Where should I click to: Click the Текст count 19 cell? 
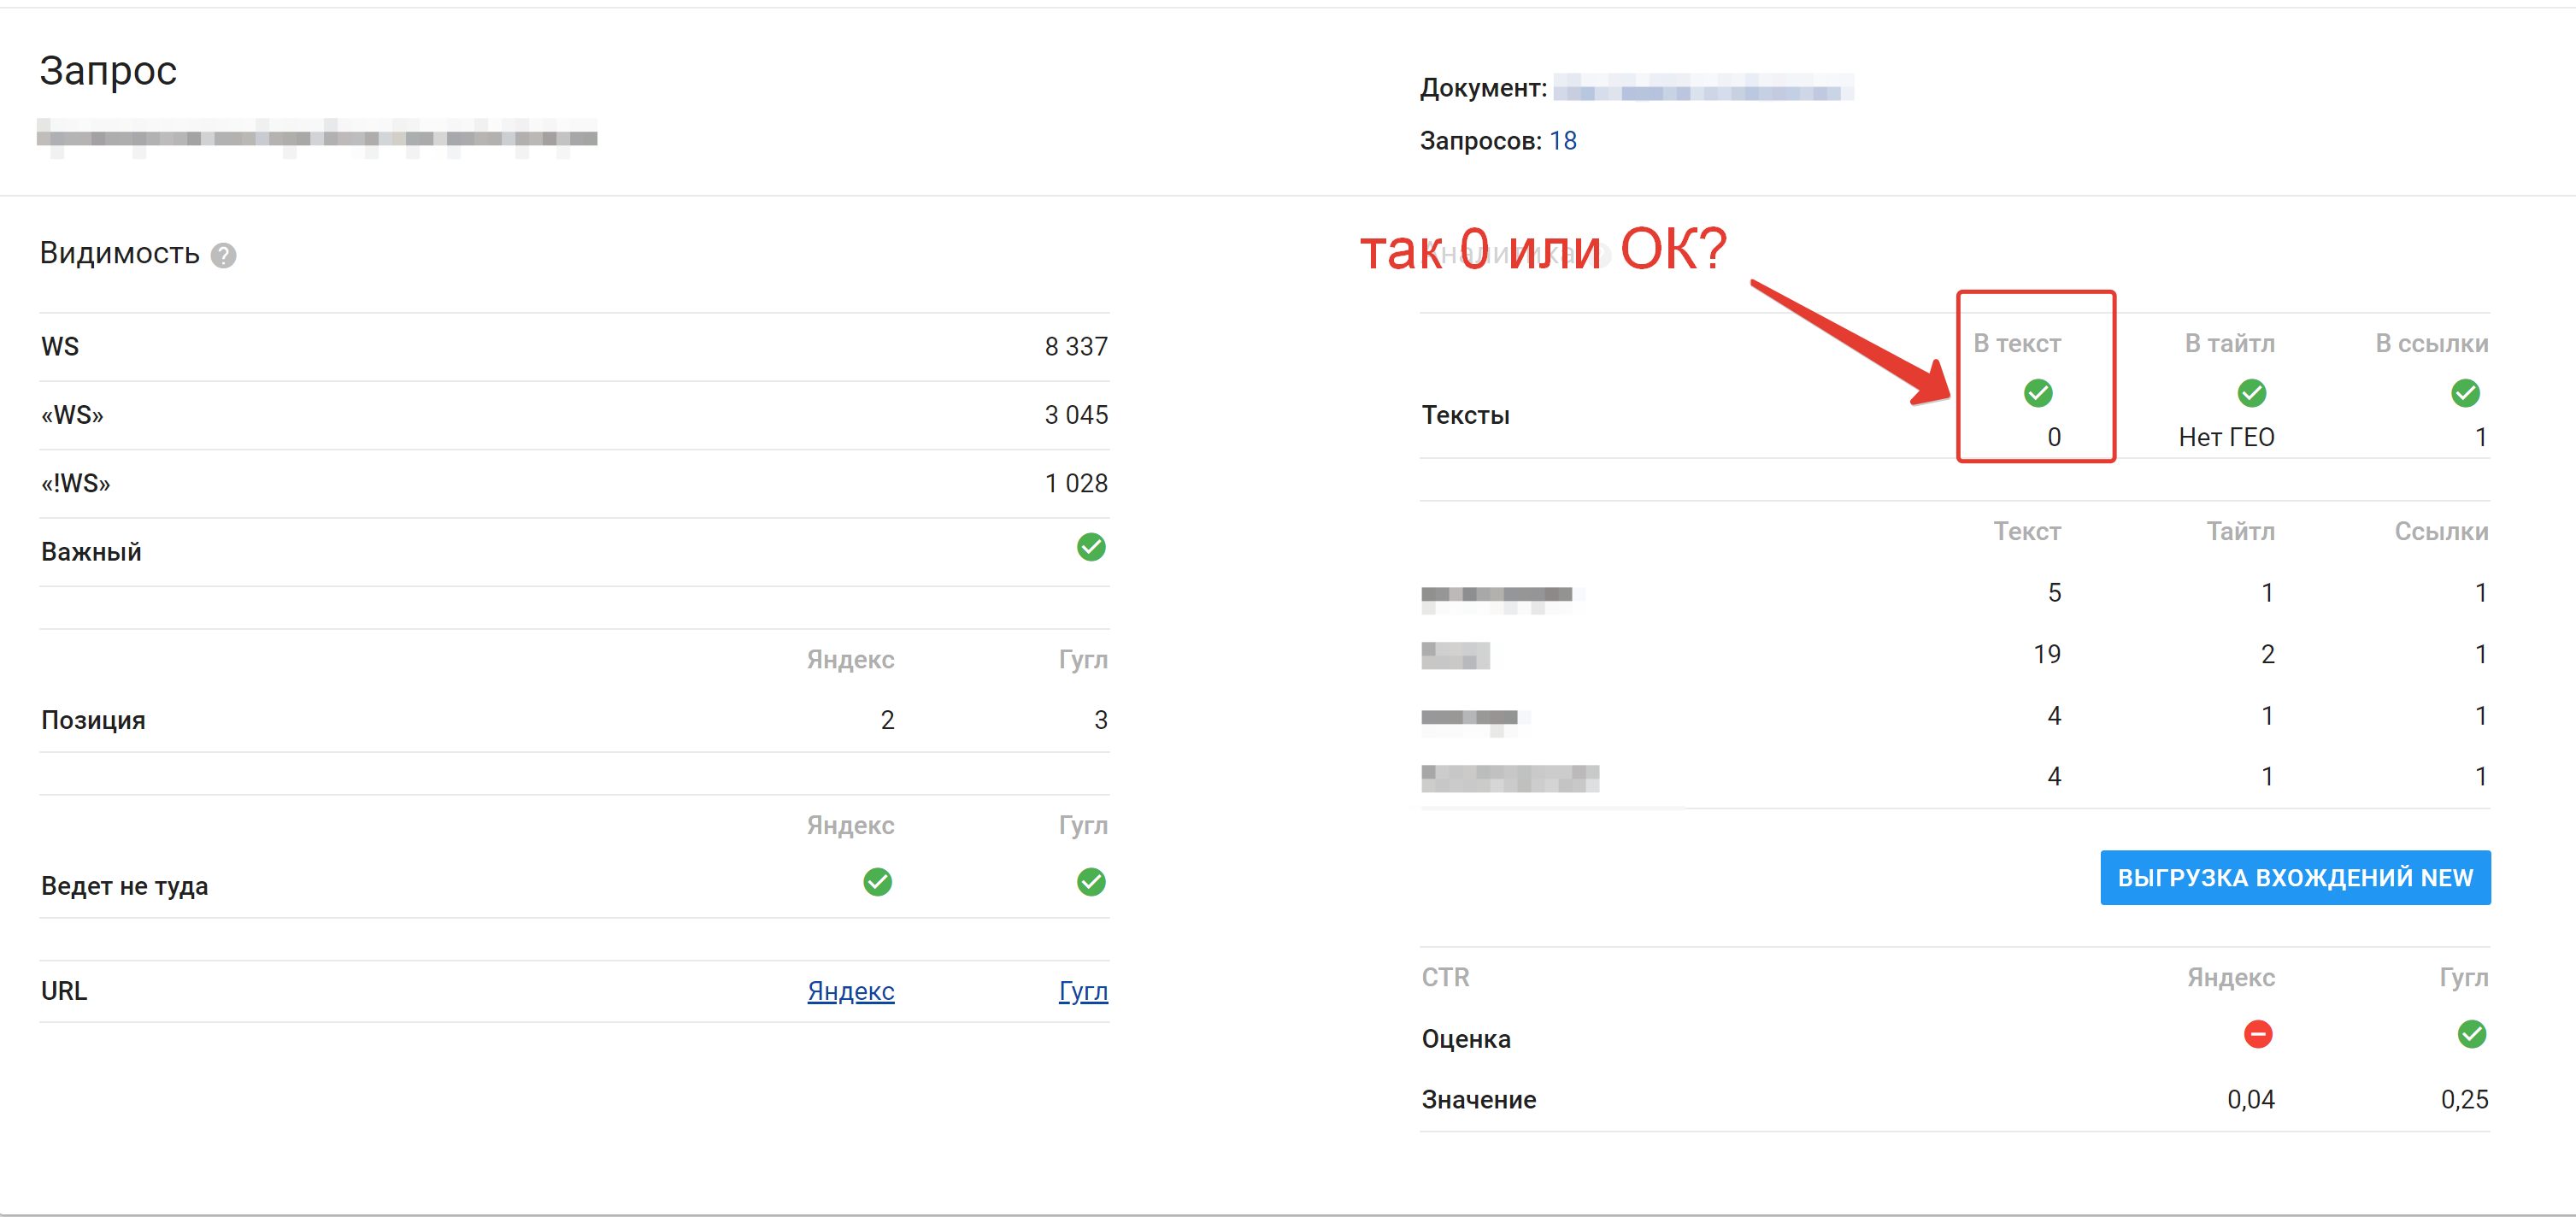pos(2046,654)
